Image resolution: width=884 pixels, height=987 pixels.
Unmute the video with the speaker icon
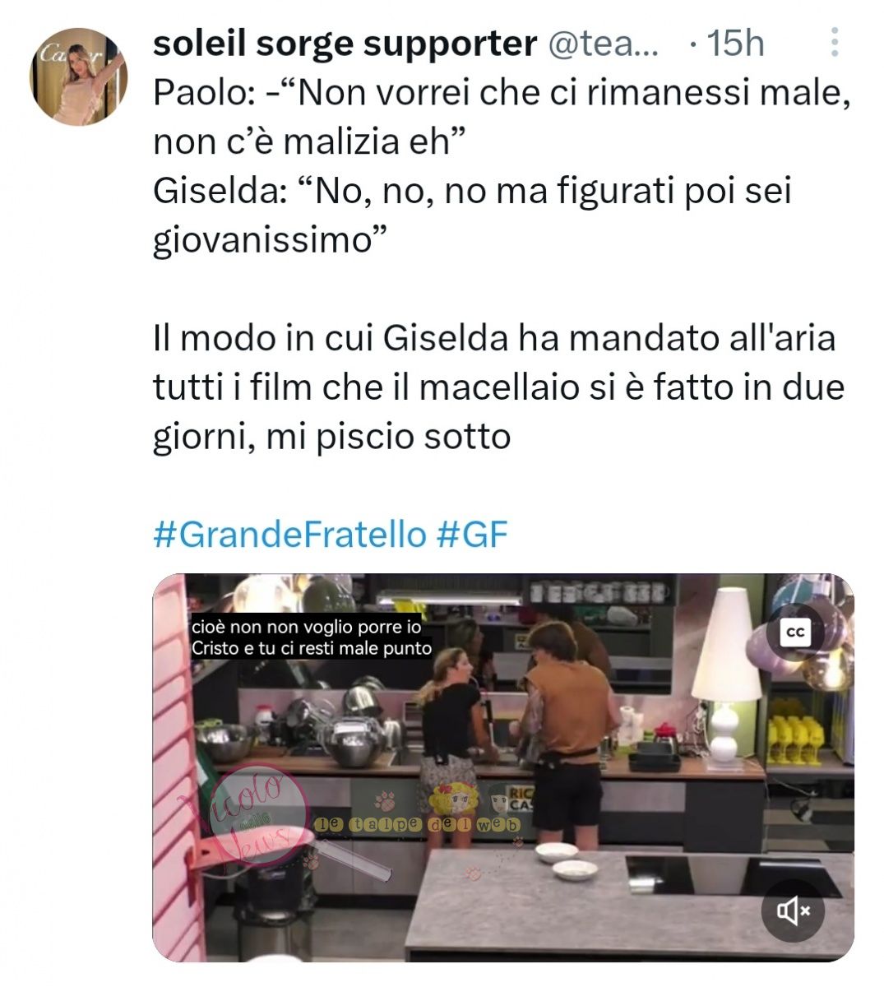coord(794,911)
